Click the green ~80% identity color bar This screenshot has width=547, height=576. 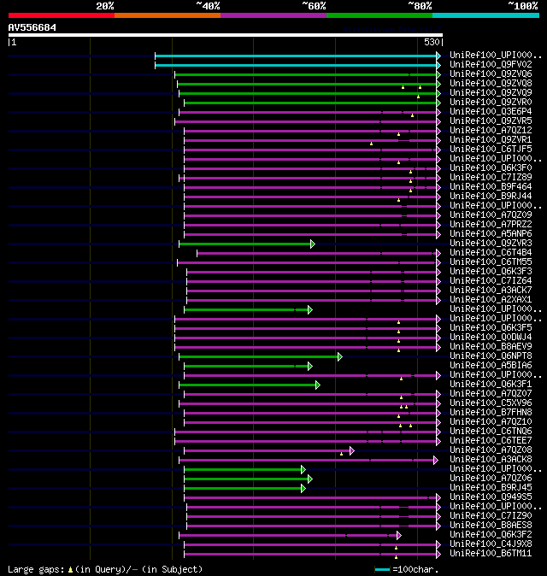tap(379, 15)
